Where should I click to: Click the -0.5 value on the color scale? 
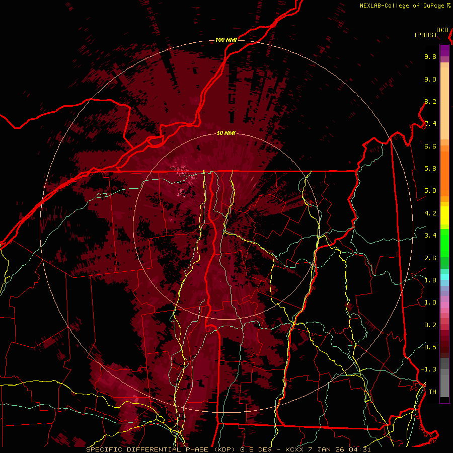[x=428, y=347]
